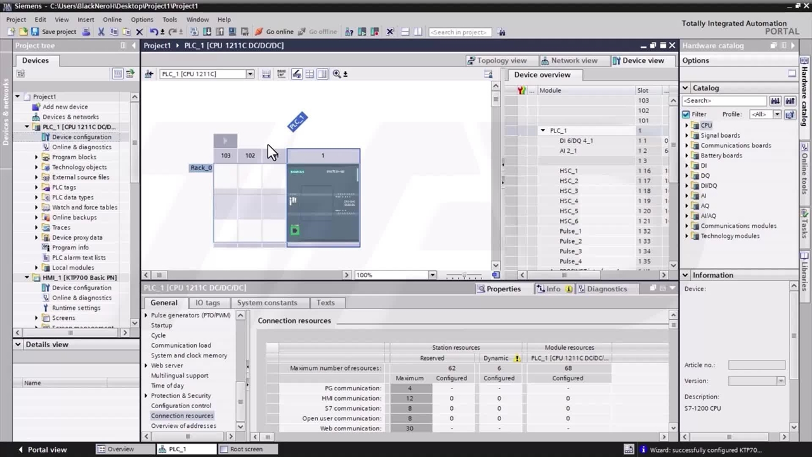This screenshot has width=812, height=457.
Task: Select Overview of addresses in properties list
Action: click(183, 426)
